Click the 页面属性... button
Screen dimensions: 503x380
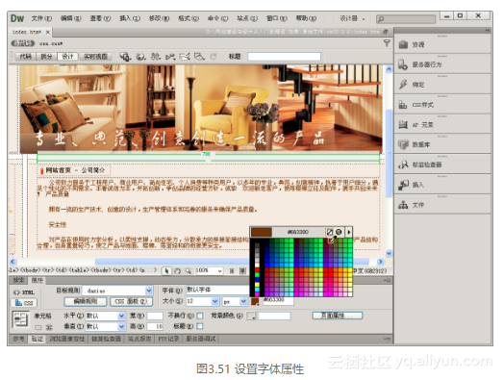tap(338, 316)
